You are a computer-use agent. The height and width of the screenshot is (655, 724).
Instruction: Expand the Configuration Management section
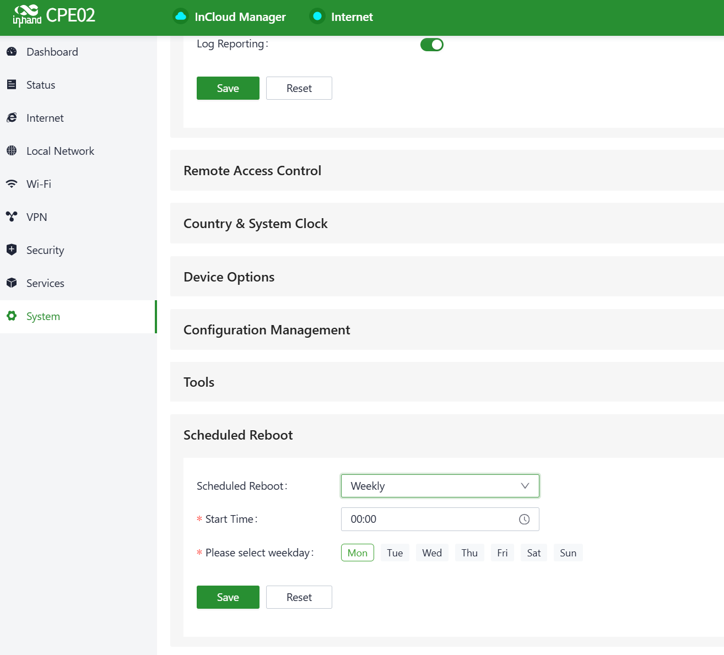tap(267, 330)
